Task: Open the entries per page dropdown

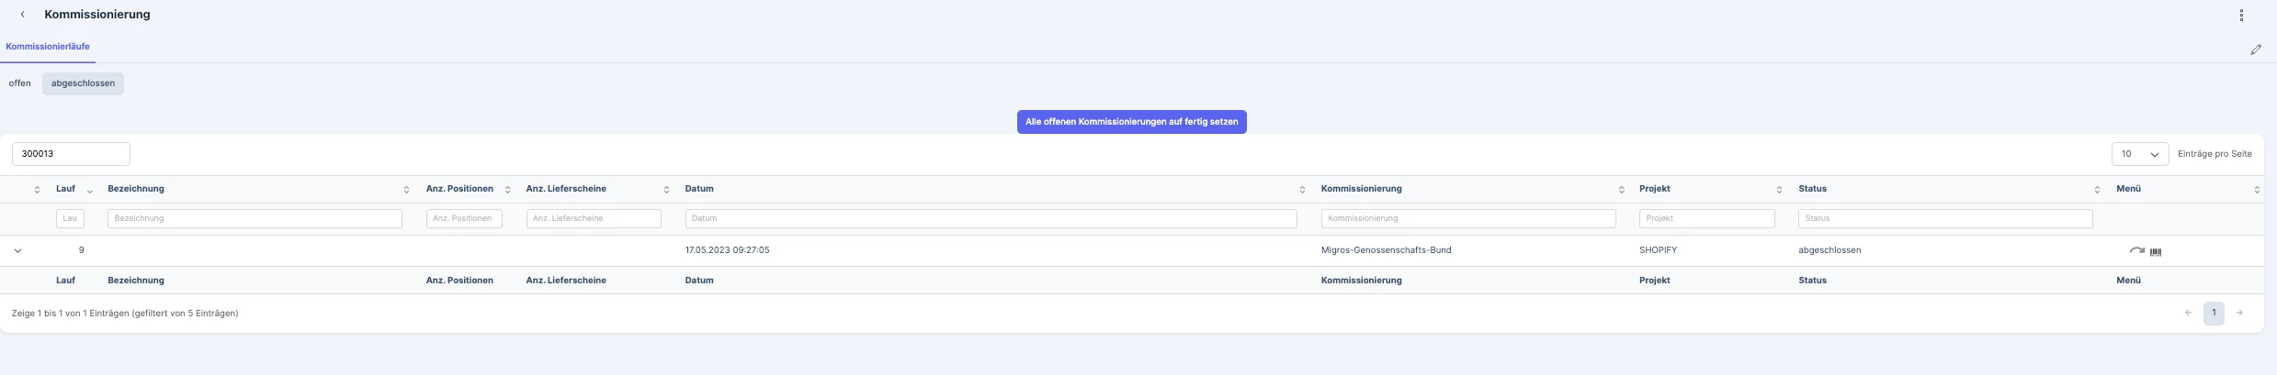Action: coord(2140,154)
